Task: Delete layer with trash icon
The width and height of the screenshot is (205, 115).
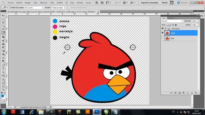Action: tap(196, 93)
